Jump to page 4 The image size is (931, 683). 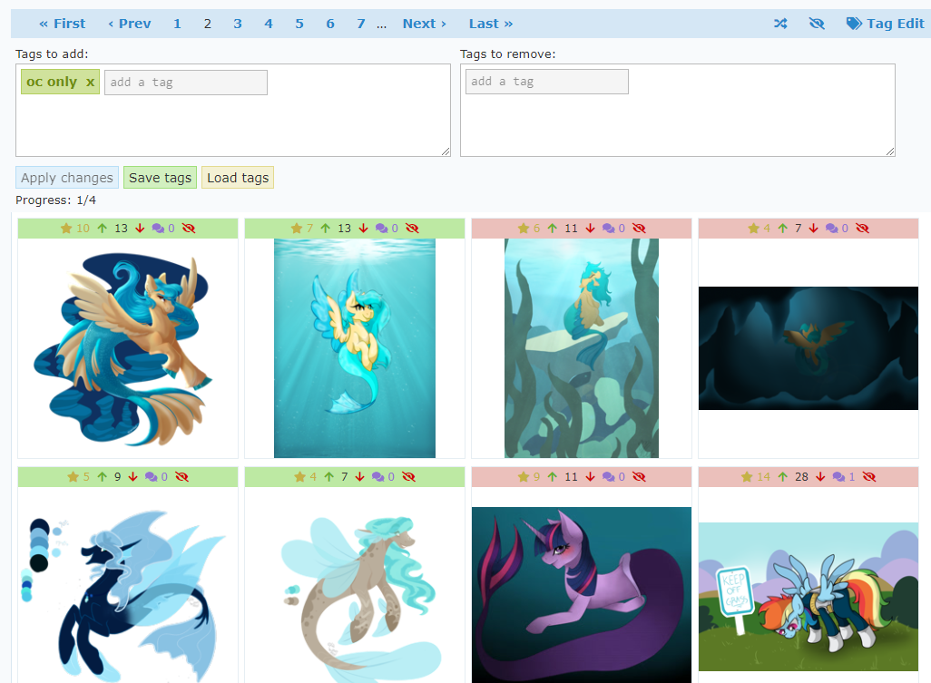click(269, 24)
